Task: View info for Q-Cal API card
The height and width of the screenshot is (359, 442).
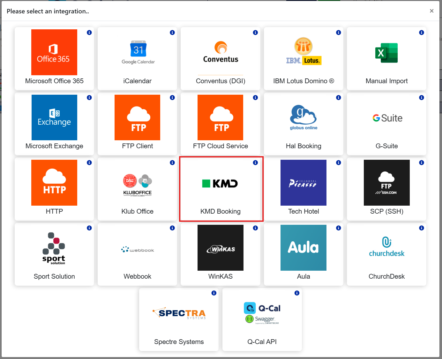Action: coord(297,293)
